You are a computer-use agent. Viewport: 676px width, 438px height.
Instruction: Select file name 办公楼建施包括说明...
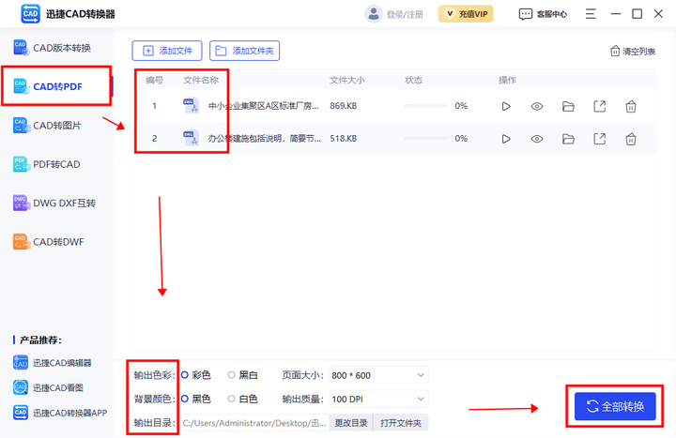264,138
